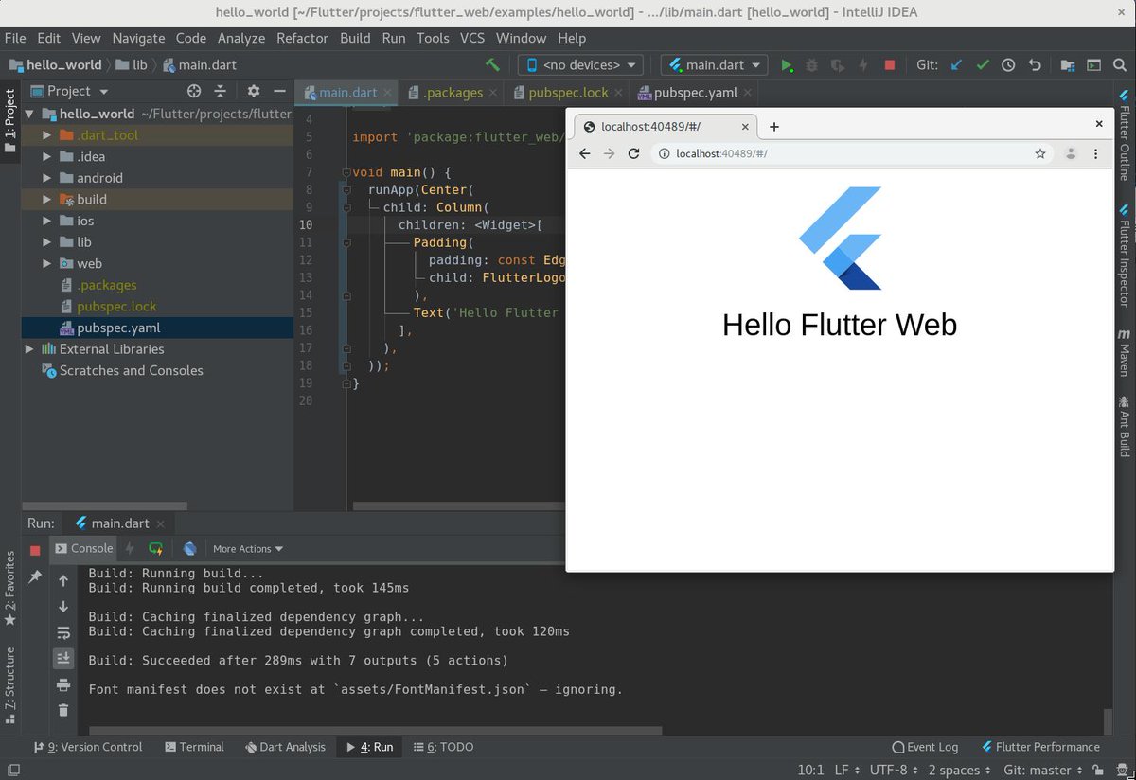The height and width of the screenshot is (780, 1136).
Task: Switch to .packages editor tab
Action: 453,92
